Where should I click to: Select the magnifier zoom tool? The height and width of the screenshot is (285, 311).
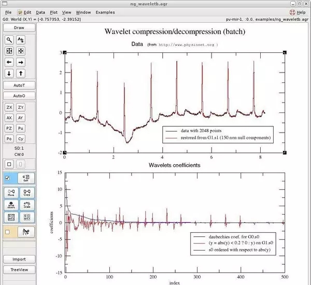pyautogui.click(x=9, y=40)
